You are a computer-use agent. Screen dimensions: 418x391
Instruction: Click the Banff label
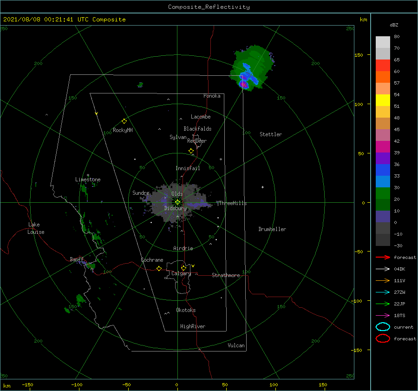click(77, 259)
